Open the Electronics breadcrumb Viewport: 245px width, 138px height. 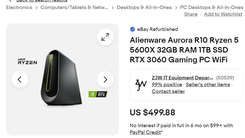(19, 8)
